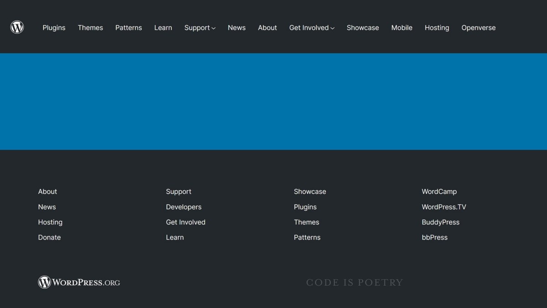Click the Hosting item in header navigation
Screen dimensions: 547x308
437,28
